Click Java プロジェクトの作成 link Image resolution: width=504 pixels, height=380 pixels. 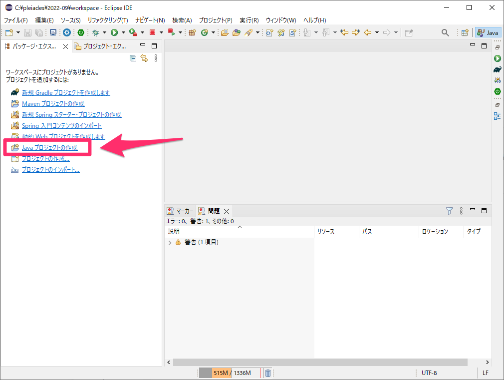point(50,148)
